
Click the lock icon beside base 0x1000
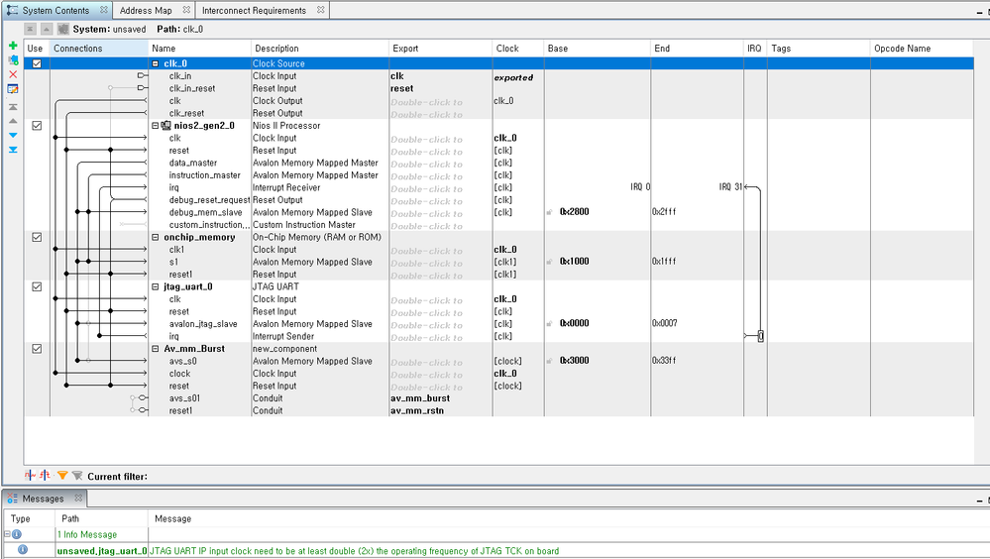pos(549,262)
